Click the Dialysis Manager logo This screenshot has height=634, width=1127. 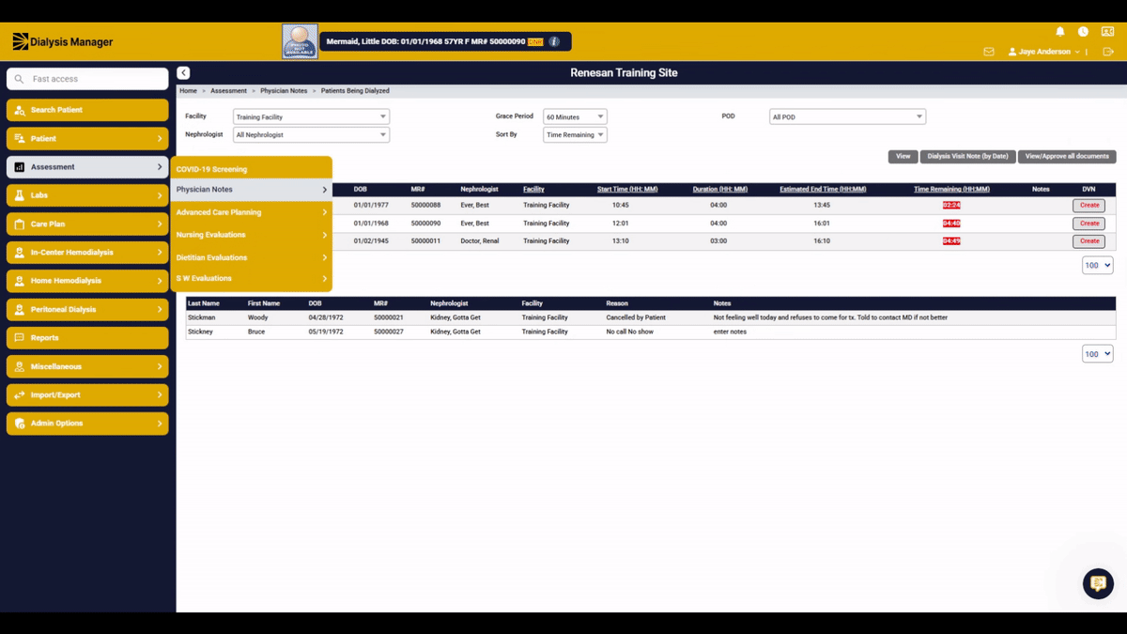[63, 41]
